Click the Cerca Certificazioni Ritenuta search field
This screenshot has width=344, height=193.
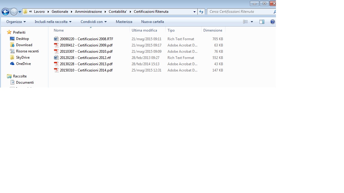pos(240,12)
